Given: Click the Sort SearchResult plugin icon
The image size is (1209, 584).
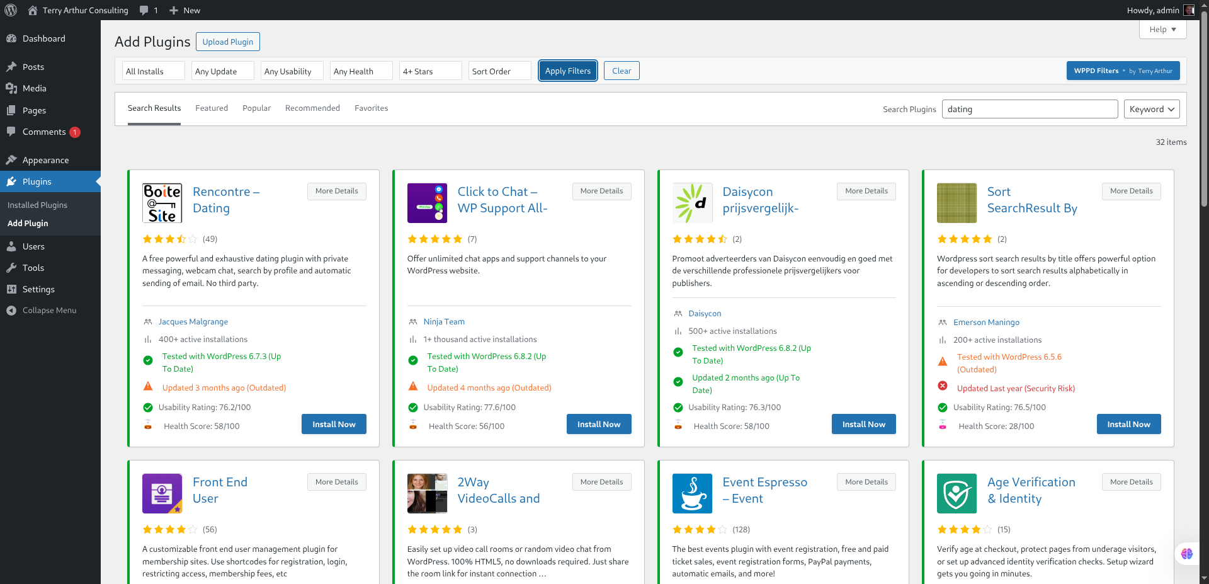Looking at the screenshot, I should pos(957,203).
